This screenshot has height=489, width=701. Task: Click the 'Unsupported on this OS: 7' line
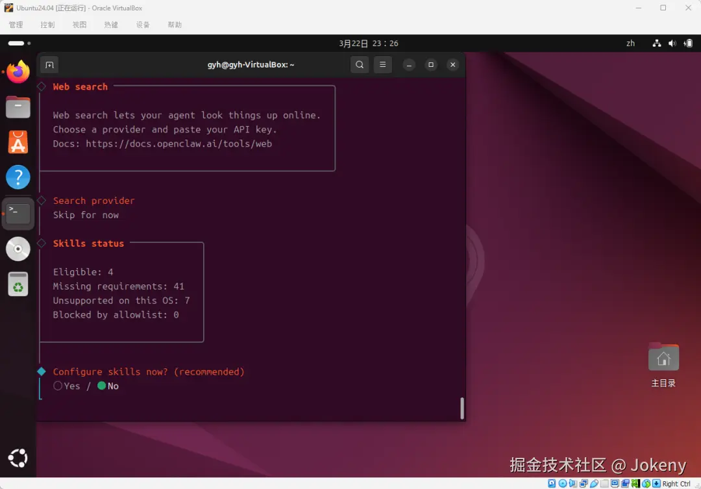click(x=121, y=301)
